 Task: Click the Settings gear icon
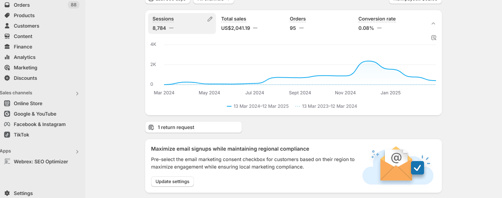tap(7, 193)
